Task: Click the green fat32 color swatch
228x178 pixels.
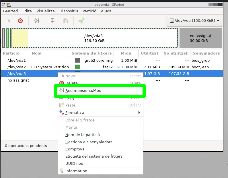Action: coord(77,67)
